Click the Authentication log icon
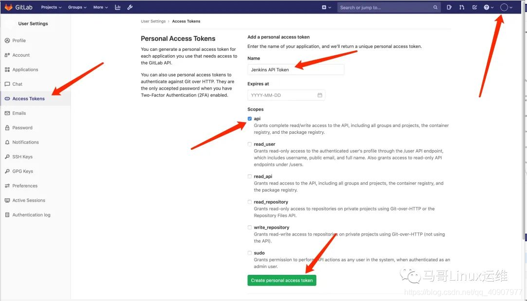This screenshot has height=301, width=527. click(x=7, y=215)
